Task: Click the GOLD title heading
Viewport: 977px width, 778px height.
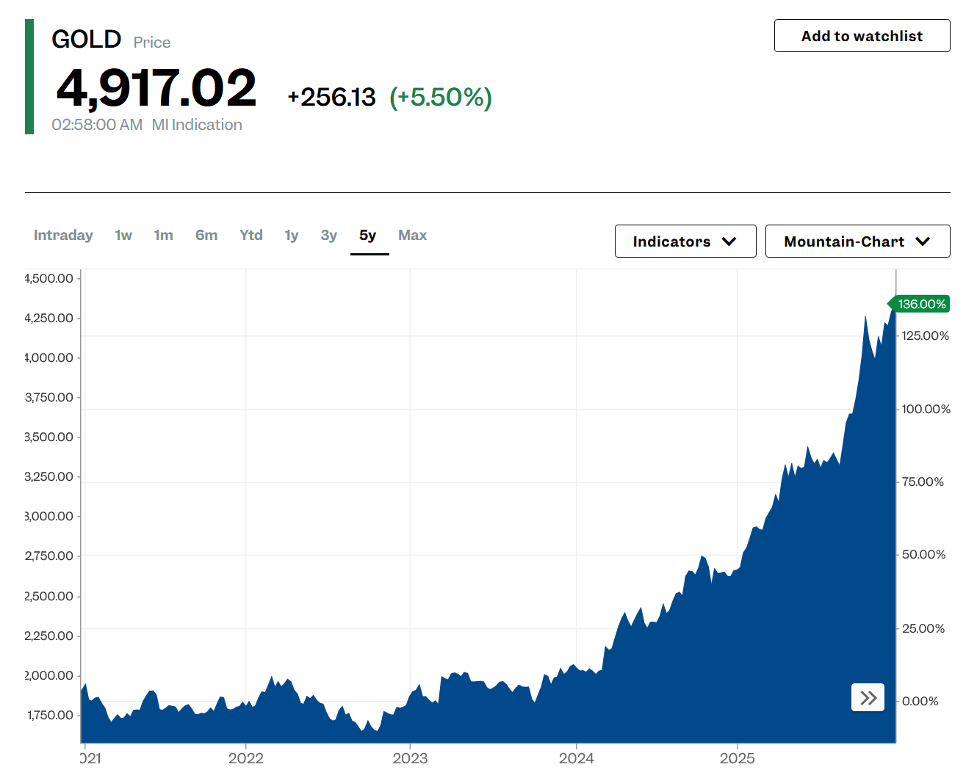Action: [x=86, y=39]
